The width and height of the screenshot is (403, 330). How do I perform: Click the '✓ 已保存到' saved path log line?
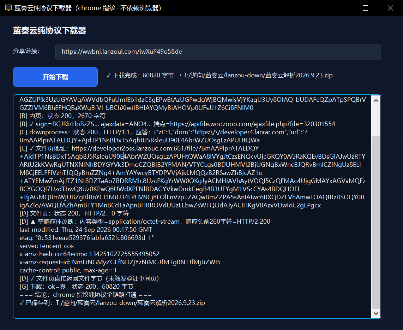112,303
